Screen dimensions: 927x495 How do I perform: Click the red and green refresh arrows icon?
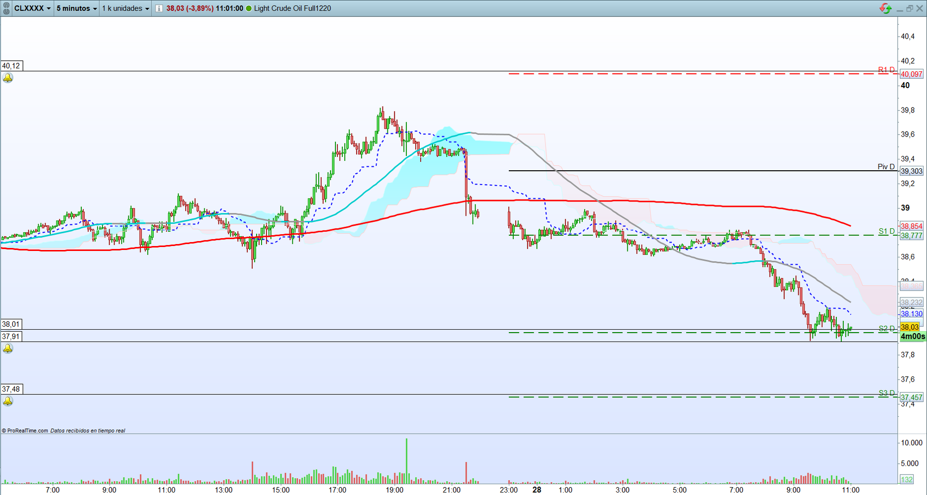[885, 8]
